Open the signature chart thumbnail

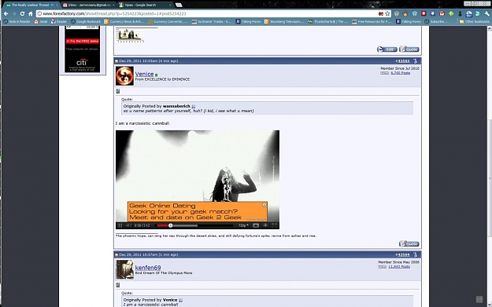[130, 35]
